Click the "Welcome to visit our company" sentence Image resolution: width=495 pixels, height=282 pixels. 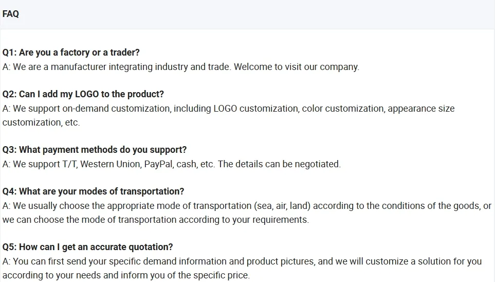tap(296, 67)
